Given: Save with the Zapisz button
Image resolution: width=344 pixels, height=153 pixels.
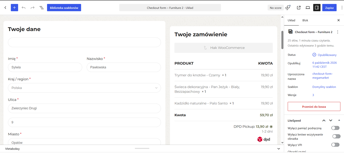Looking at the screenshot, I should click(x=329, y=8).
